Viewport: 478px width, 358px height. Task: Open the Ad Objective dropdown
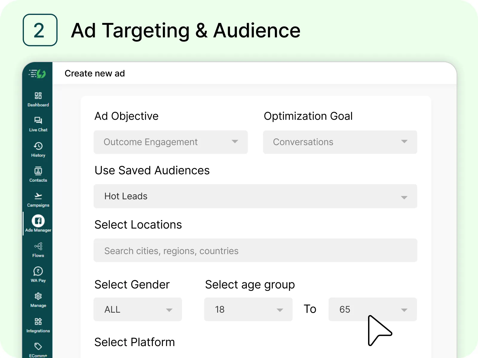click(170, 142)
